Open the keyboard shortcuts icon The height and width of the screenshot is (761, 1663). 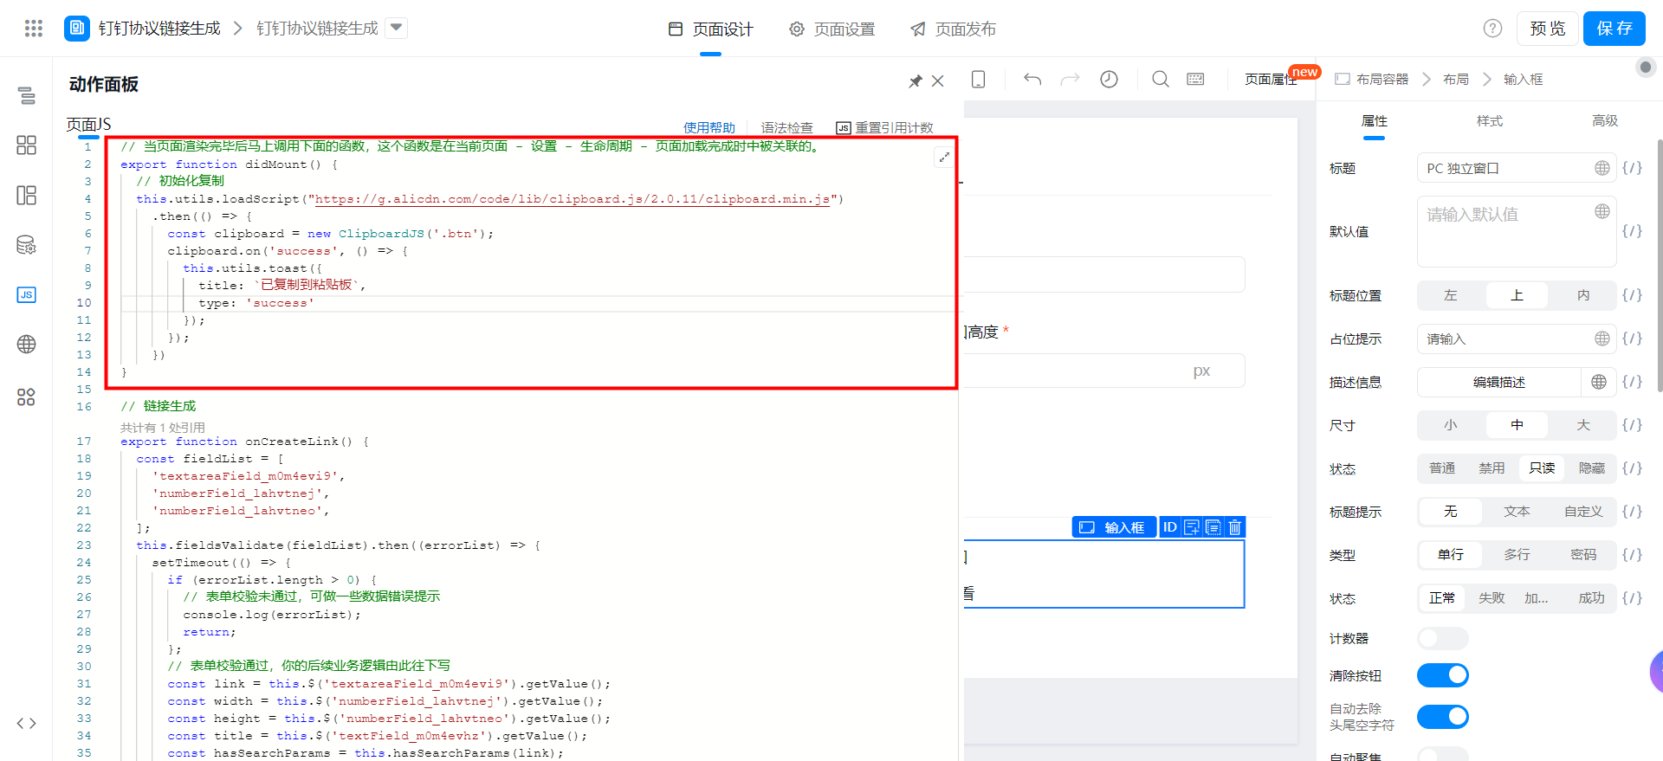(1195, 80)
